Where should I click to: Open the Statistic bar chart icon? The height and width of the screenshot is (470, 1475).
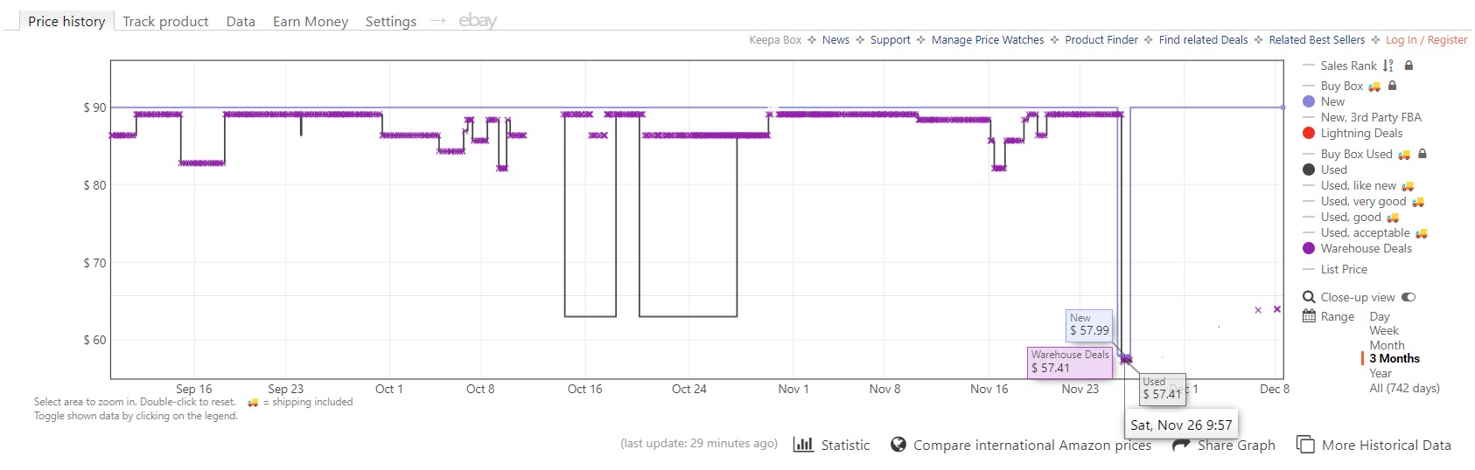tap(803, 445)
